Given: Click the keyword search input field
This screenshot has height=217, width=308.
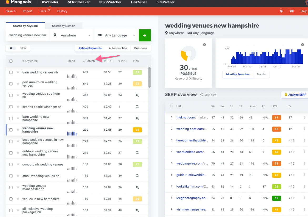Looking at the screenshot, I should 28,35.
